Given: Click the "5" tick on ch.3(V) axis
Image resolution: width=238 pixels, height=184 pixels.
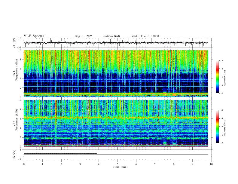Looking at the screenshot, I should tap(21, 150).
